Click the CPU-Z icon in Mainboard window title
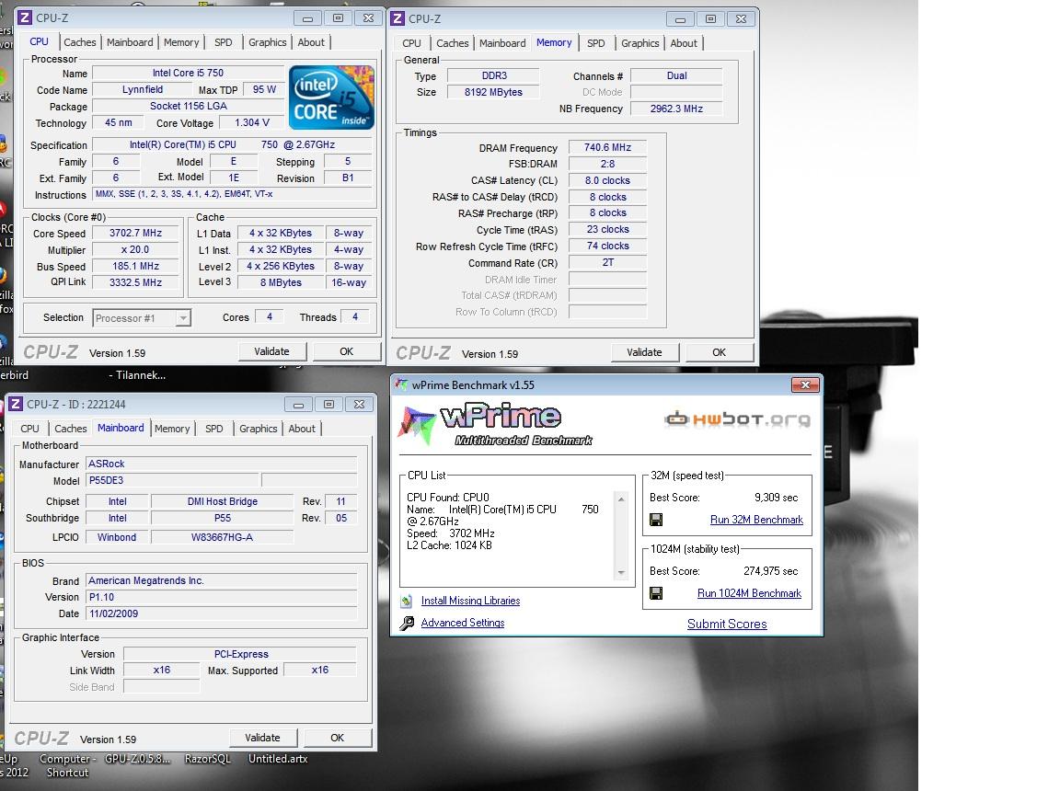The image size is (1060, 791). (x=16, y=404)
